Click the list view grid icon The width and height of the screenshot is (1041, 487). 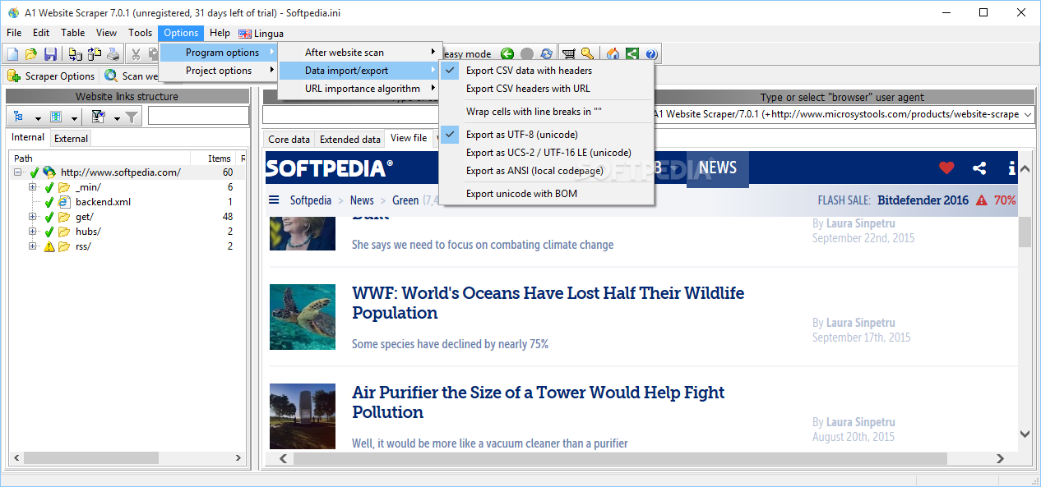[56, 117]
